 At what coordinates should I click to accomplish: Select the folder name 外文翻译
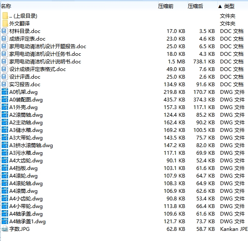coord(20,23)
